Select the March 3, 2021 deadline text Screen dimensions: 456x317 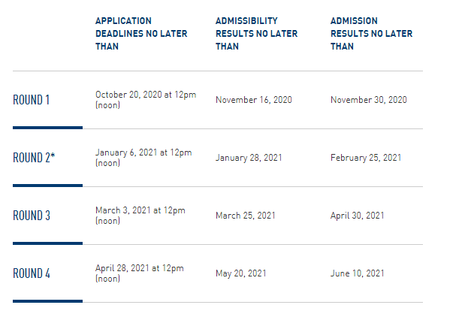tap(140, 216)
